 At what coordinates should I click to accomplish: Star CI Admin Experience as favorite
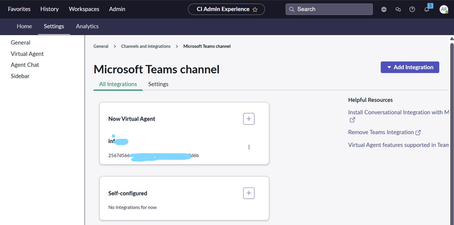(x=255, y=10)
